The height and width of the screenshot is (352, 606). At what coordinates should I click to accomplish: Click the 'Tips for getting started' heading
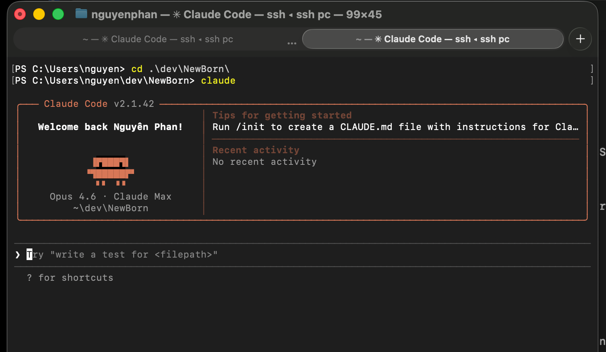[282, 116]
